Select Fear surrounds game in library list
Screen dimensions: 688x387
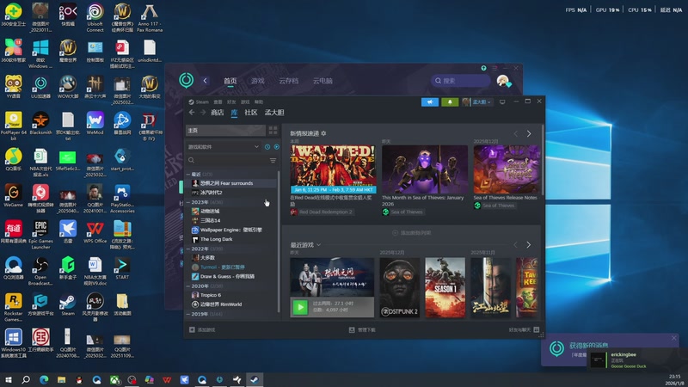[x=233, y=183]
